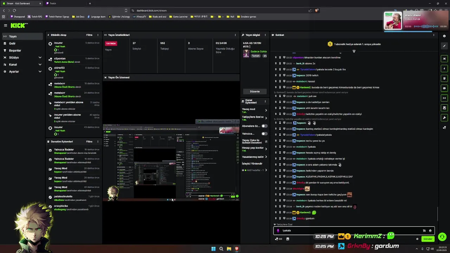Open Yayın bilgisi panel options menu
This screenshot has height=253, width=450.
tap(265, 35)
